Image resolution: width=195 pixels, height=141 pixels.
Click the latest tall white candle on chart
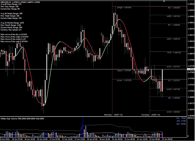coord(163,80)
